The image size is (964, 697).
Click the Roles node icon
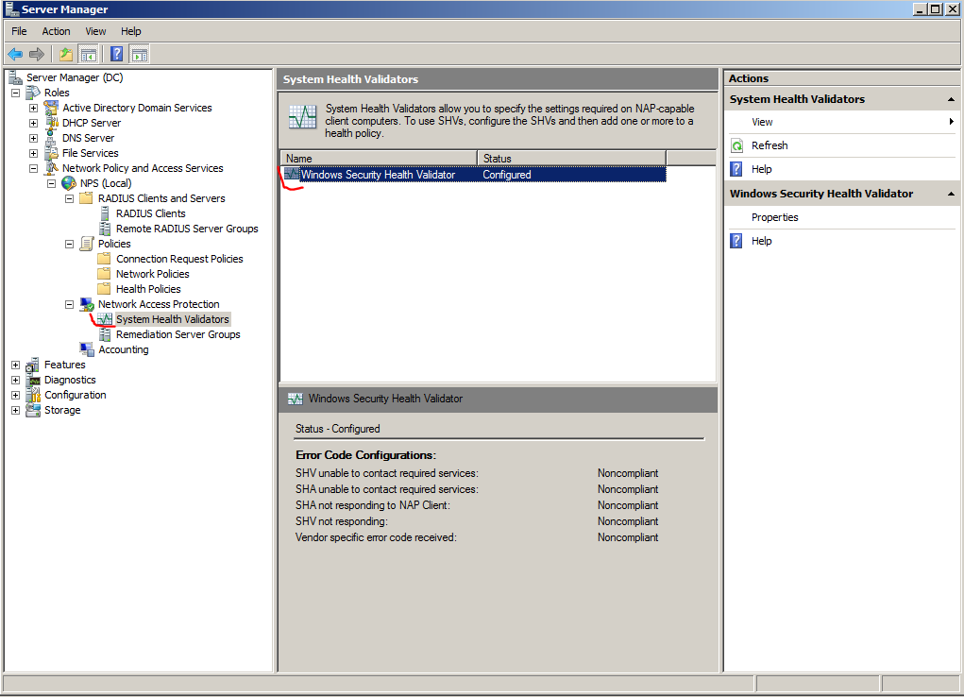[33, 93]
